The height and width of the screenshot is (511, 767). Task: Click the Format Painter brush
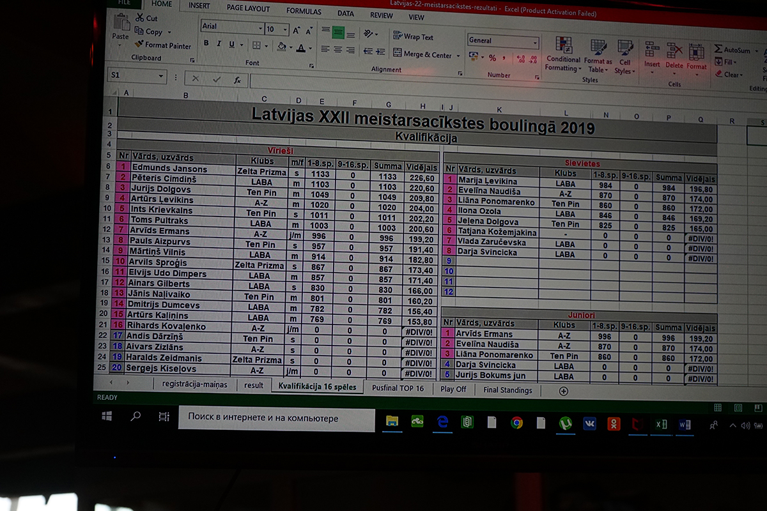click(139, 45)
